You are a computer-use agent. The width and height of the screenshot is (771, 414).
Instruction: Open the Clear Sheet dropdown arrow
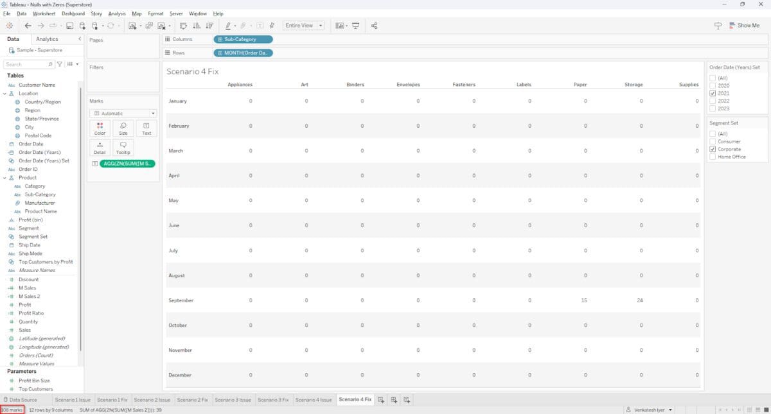point(170,26)
